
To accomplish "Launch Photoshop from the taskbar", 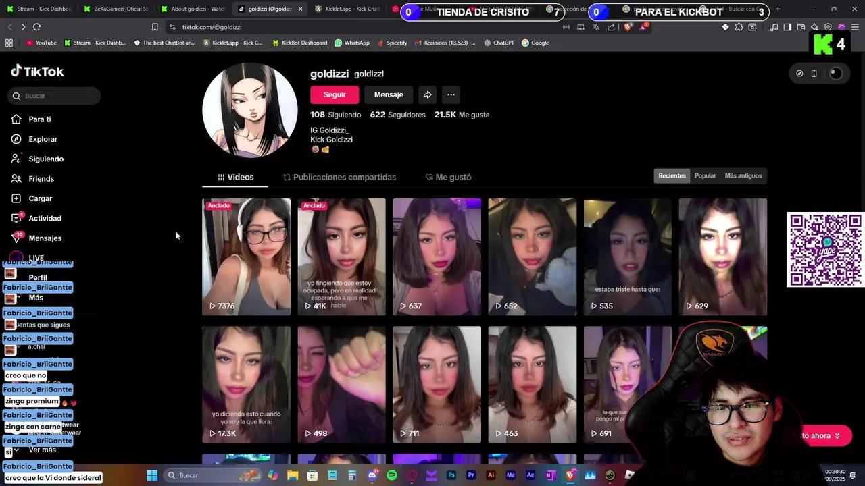I will point(451,475).
